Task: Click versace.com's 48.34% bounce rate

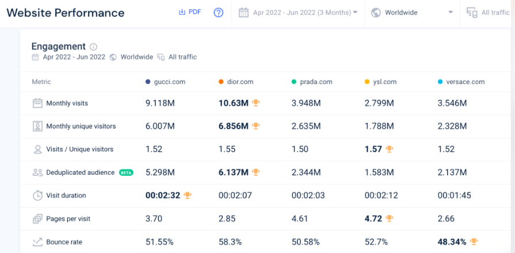Action: pos(452,242)
